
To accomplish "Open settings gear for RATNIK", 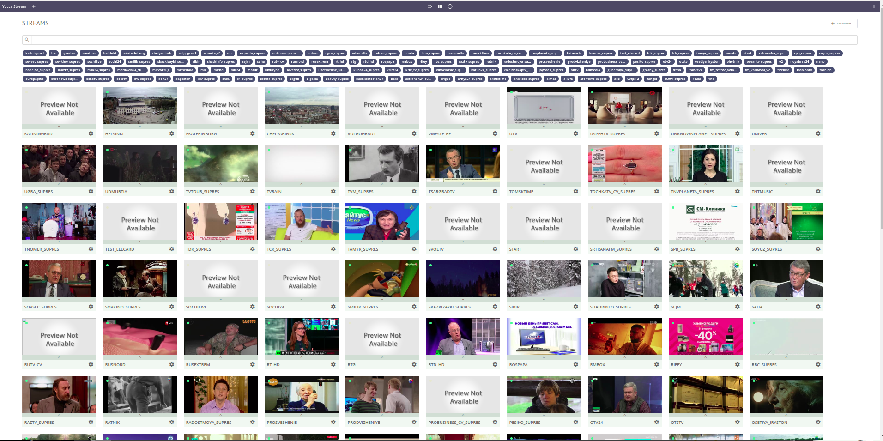I will tap(172, 422).
